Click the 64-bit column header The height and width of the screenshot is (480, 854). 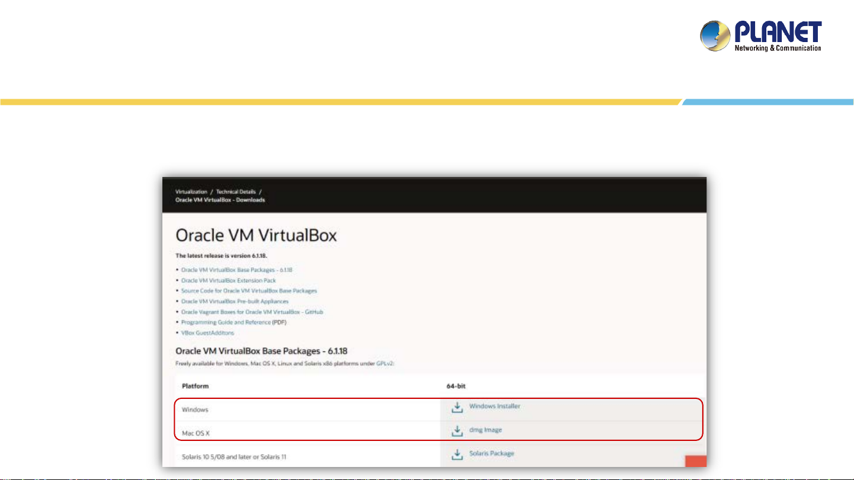(455, 386)
